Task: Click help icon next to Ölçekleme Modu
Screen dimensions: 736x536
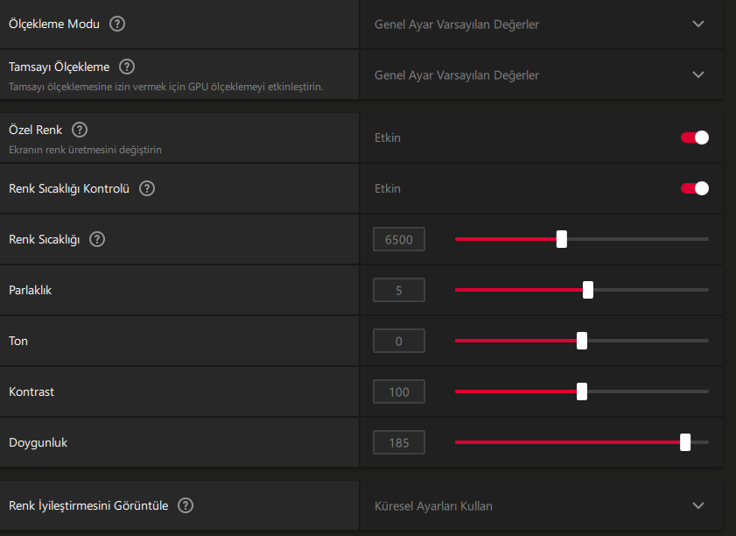Action: point(117,24)
